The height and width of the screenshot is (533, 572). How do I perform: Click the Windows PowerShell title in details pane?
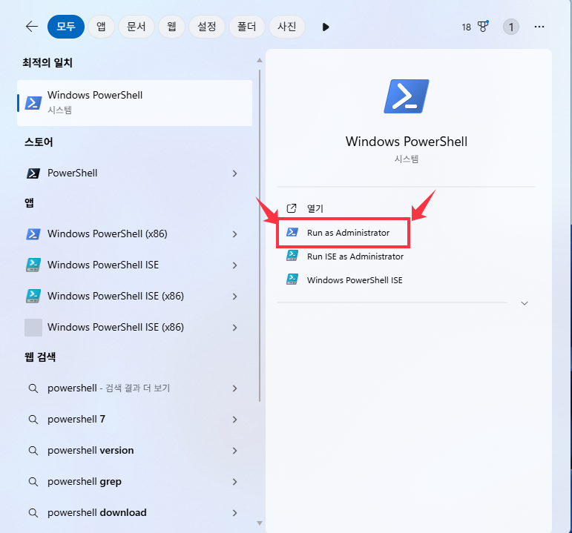(x=407, y=142)
